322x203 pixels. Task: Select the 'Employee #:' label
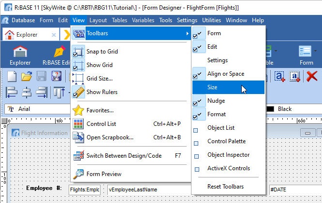[44, 188]
